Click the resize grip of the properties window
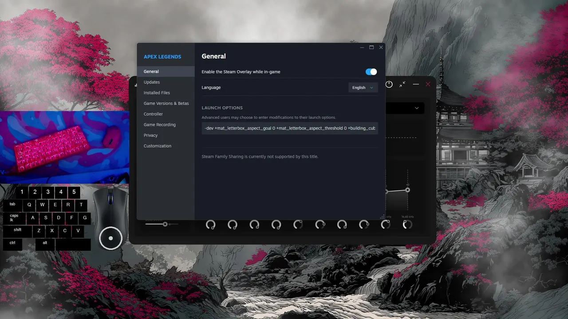 pos(383,217)
